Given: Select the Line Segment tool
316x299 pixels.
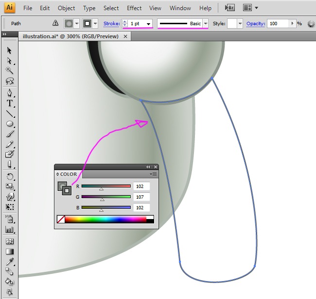Looking at the screenshot, I should 9,114.
